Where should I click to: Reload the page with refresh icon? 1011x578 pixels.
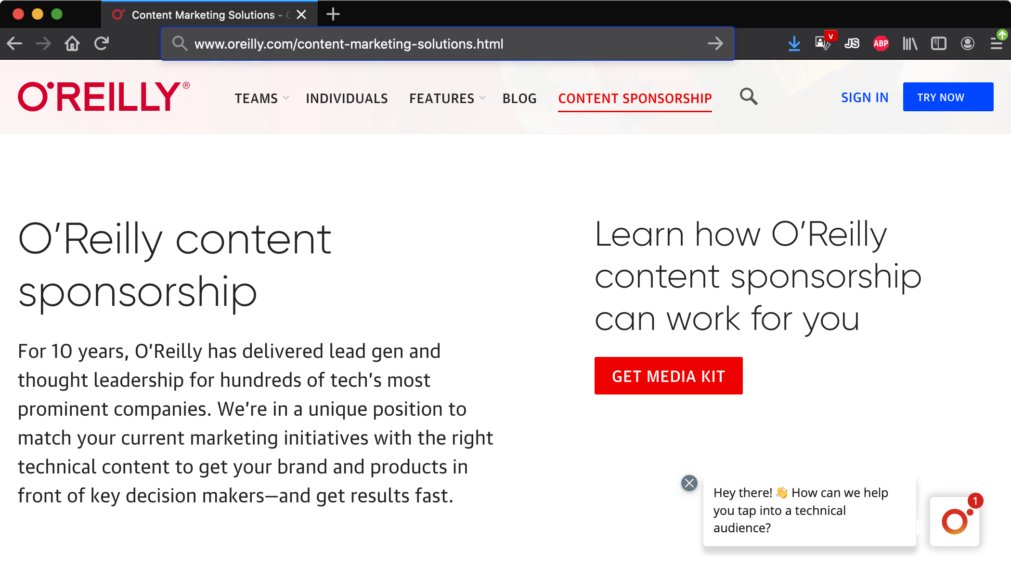(102, 44)
